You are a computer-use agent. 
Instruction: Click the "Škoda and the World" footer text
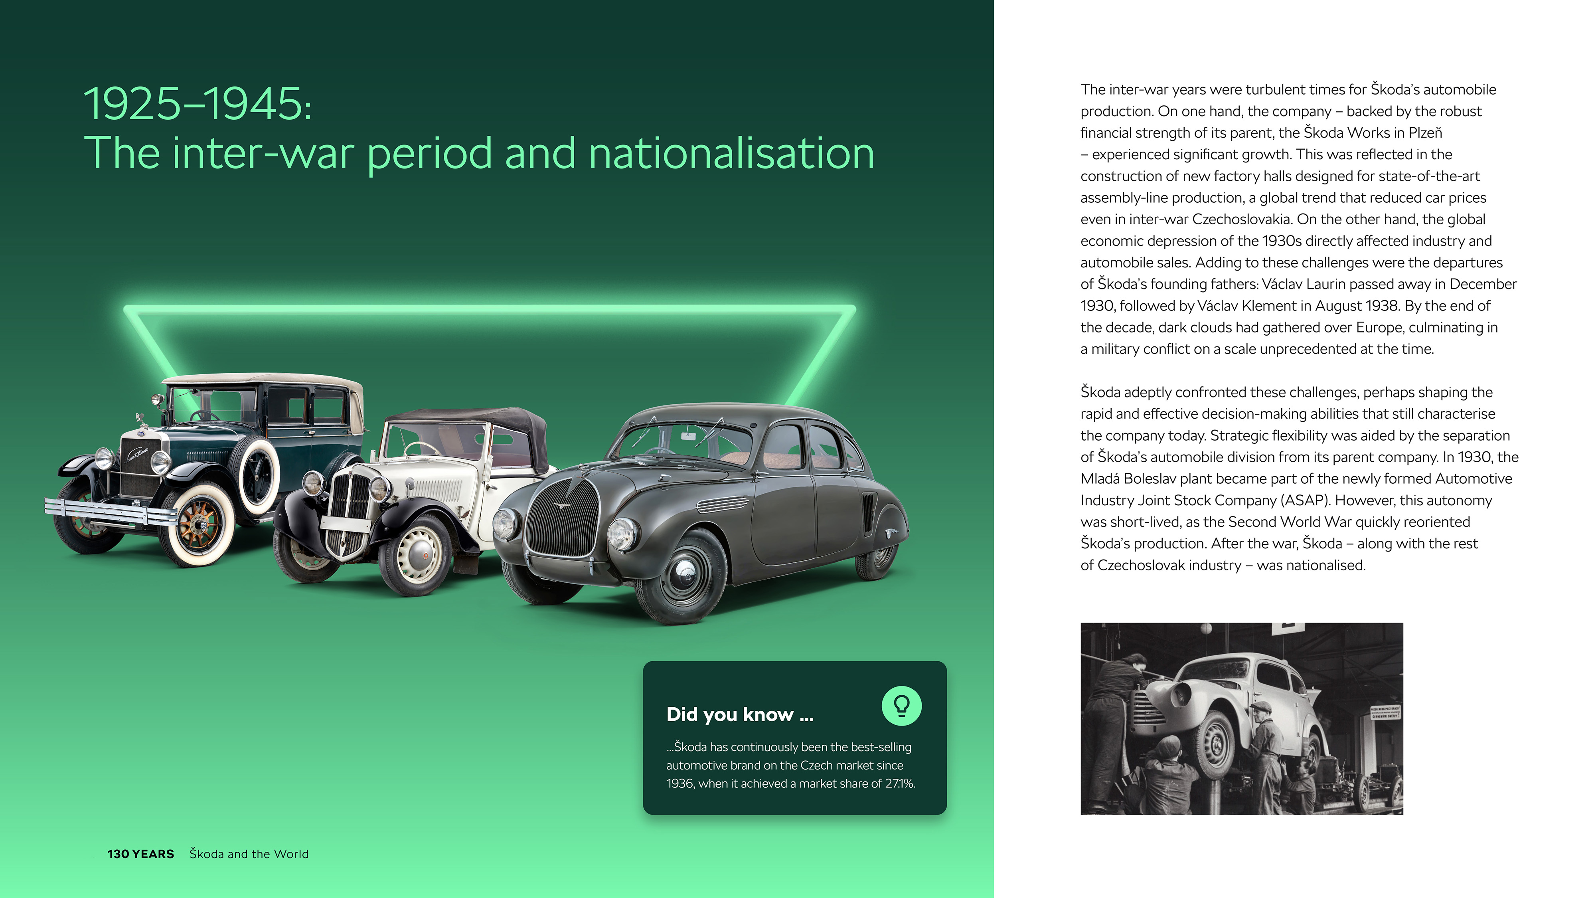tap(249, 854)
